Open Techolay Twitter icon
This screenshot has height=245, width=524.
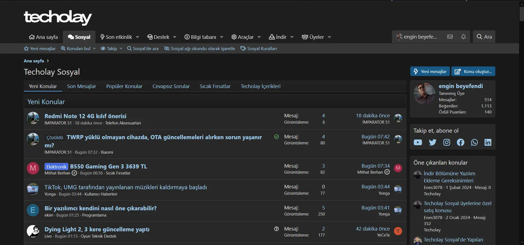click(432, 142)
